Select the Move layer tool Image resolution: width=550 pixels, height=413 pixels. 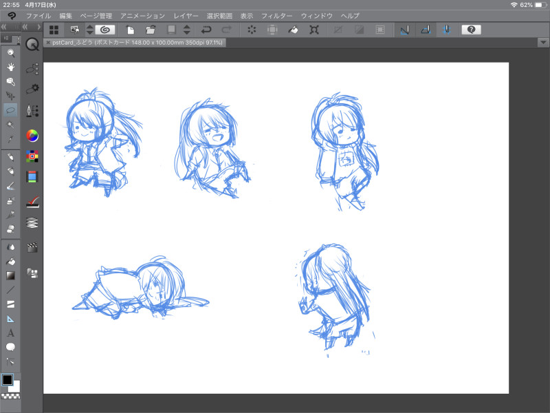tap(11, 96)
